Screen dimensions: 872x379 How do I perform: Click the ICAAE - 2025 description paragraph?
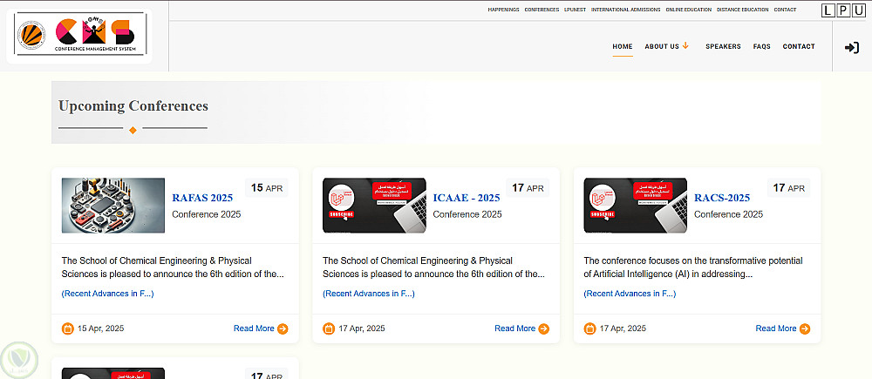433,267
